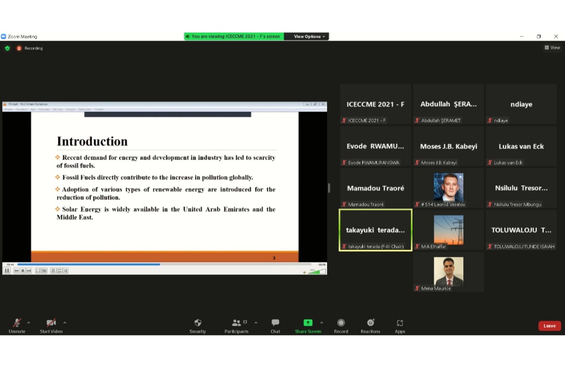Expand the arrow beside Participants
This screenshot has height=367, width=565.
coord(256,323)
